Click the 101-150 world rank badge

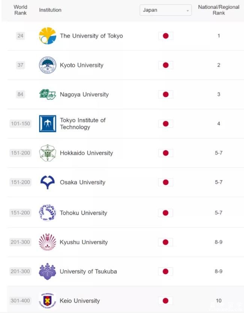pyautogui.click(x=20, y=124)
